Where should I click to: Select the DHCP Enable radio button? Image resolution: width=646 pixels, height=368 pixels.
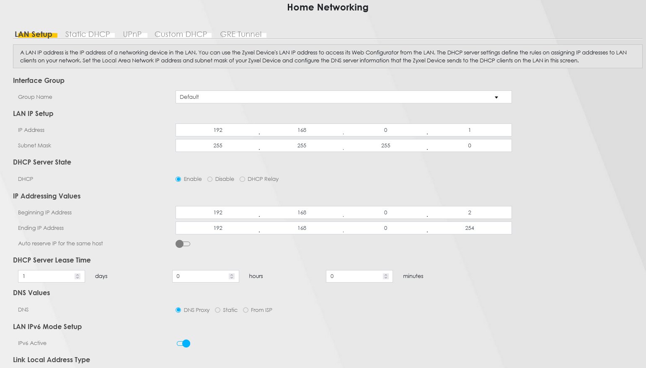pyautogui.click(x=178, y=179)
